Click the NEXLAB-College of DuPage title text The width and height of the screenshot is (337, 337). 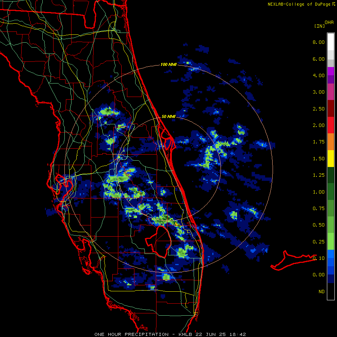tap(299, 4)
